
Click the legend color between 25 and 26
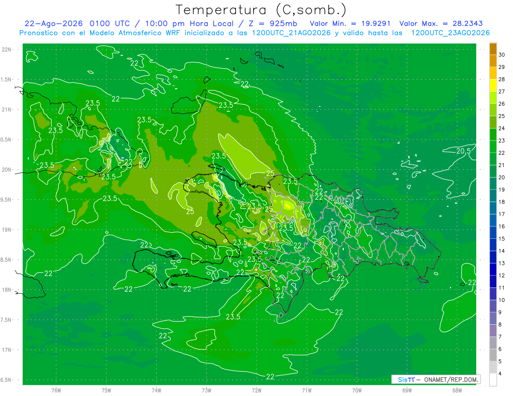[x=493, y=110]
